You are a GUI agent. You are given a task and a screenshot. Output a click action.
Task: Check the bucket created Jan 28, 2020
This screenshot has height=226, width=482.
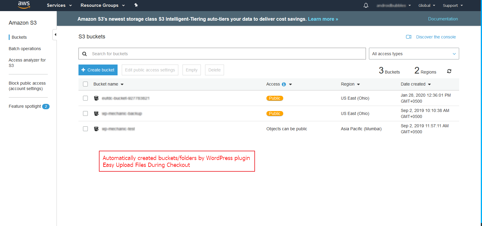[x=85, y=98]
